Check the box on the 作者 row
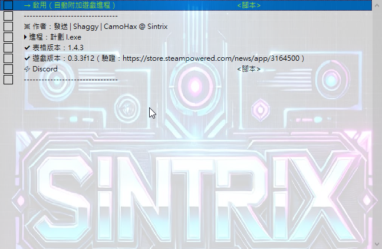Screen dimensions: 382x249 coord(8,27)
